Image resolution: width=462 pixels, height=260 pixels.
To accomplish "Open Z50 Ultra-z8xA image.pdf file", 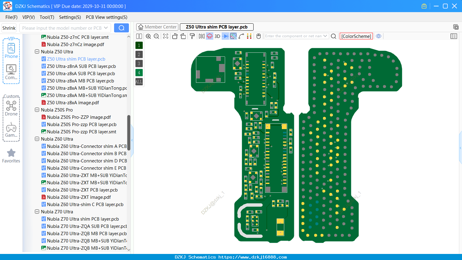I will [73, 103].
